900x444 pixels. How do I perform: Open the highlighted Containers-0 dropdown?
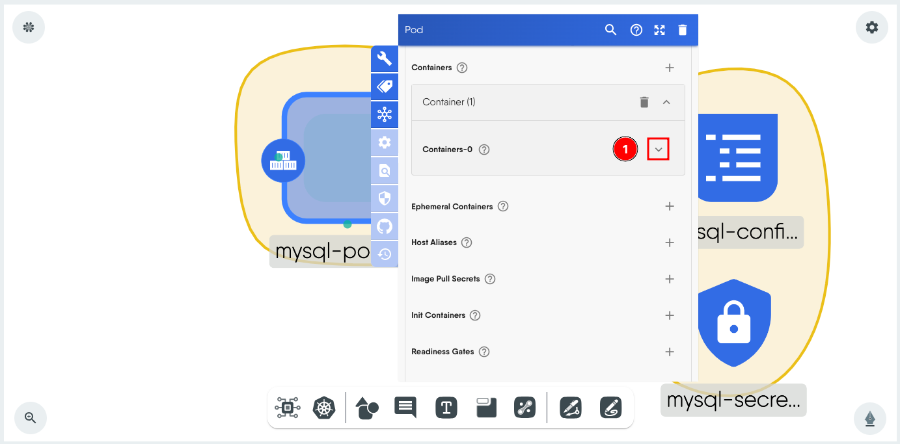click(x=658, y=149)
